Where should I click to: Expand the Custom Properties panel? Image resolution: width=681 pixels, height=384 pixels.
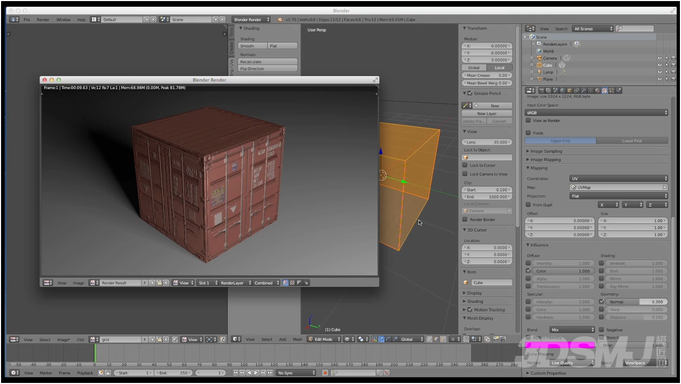pos(548,373)
